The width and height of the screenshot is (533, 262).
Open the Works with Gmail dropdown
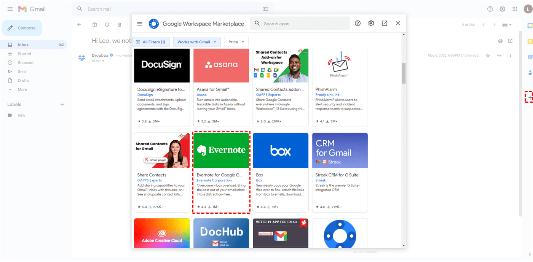click(x=197, y=42)
